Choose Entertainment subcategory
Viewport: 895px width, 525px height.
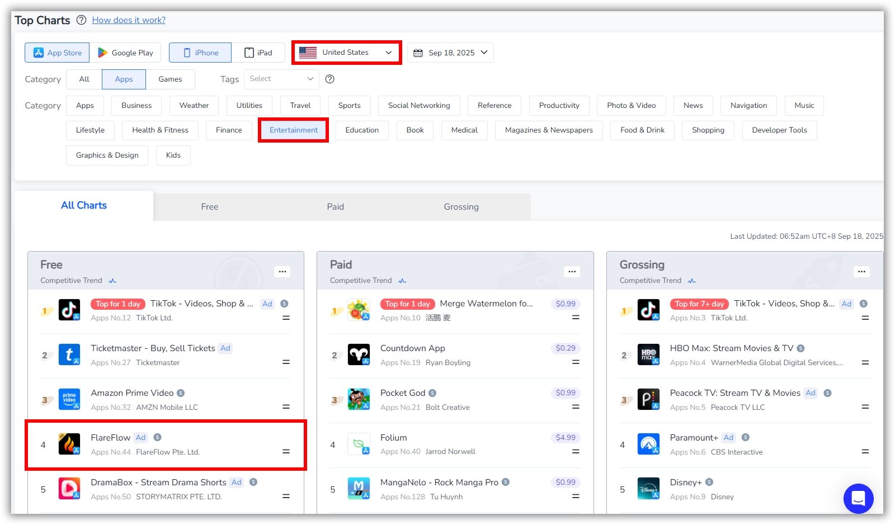click(294, 130)
